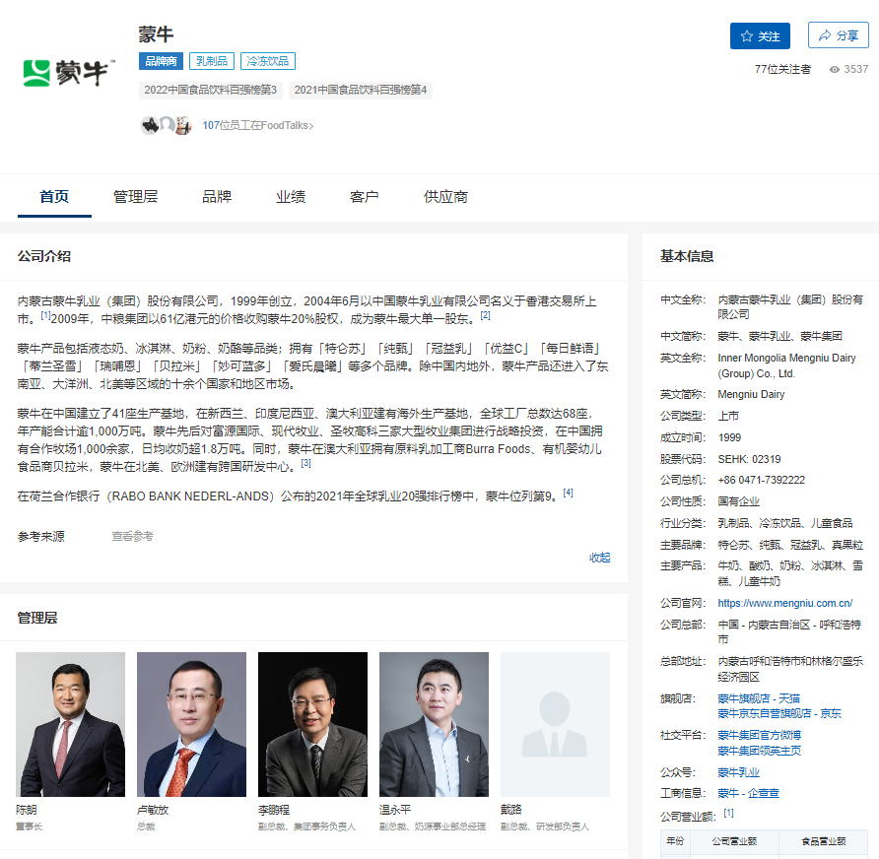Click the 管理层 section heading

[x=37, y=618]
